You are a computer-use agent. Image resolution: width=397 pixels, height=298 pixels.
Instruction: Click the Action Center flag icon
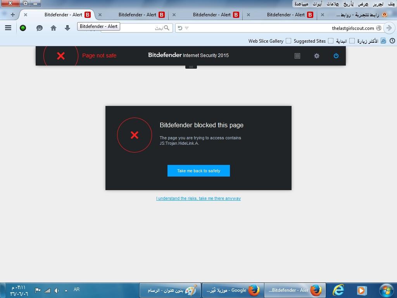coord(38,290)
